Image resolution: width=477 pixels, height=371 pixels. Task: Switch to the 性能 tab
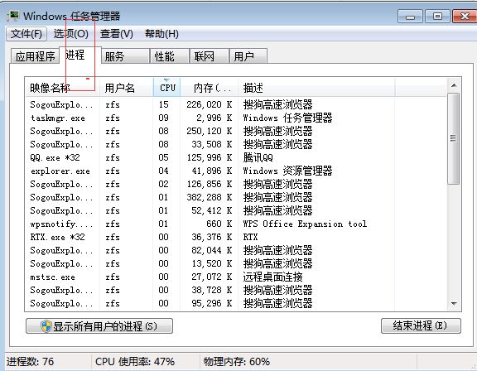(x=170, y=56)
